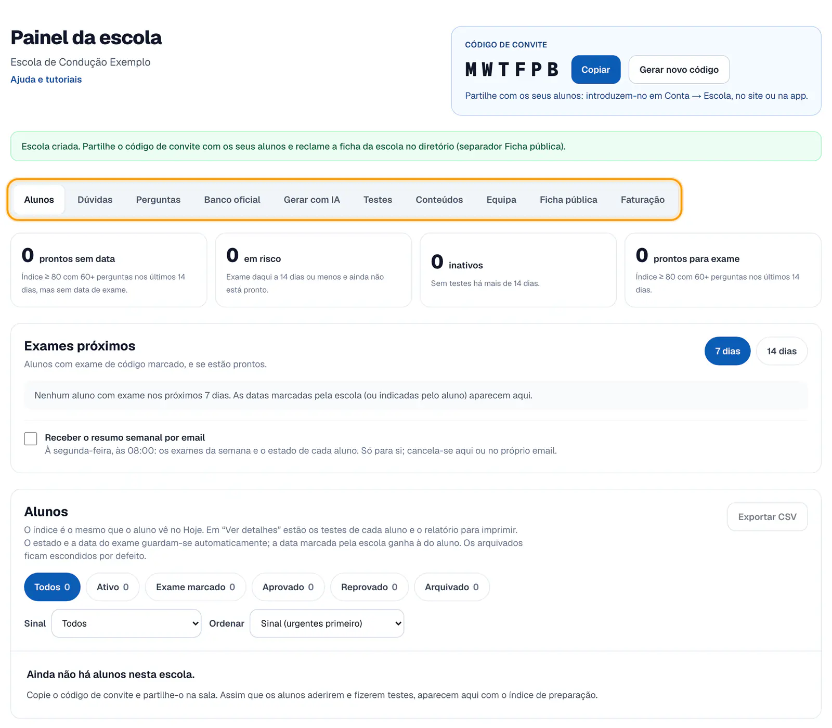Click the pronto sem data card

109,270
